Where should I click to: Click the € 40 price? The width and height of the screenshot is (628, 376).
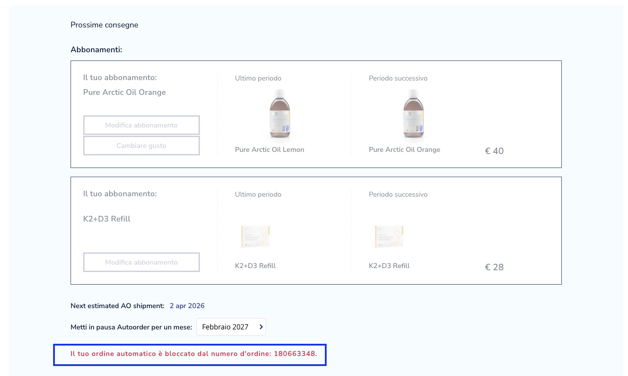pos(494,151)
